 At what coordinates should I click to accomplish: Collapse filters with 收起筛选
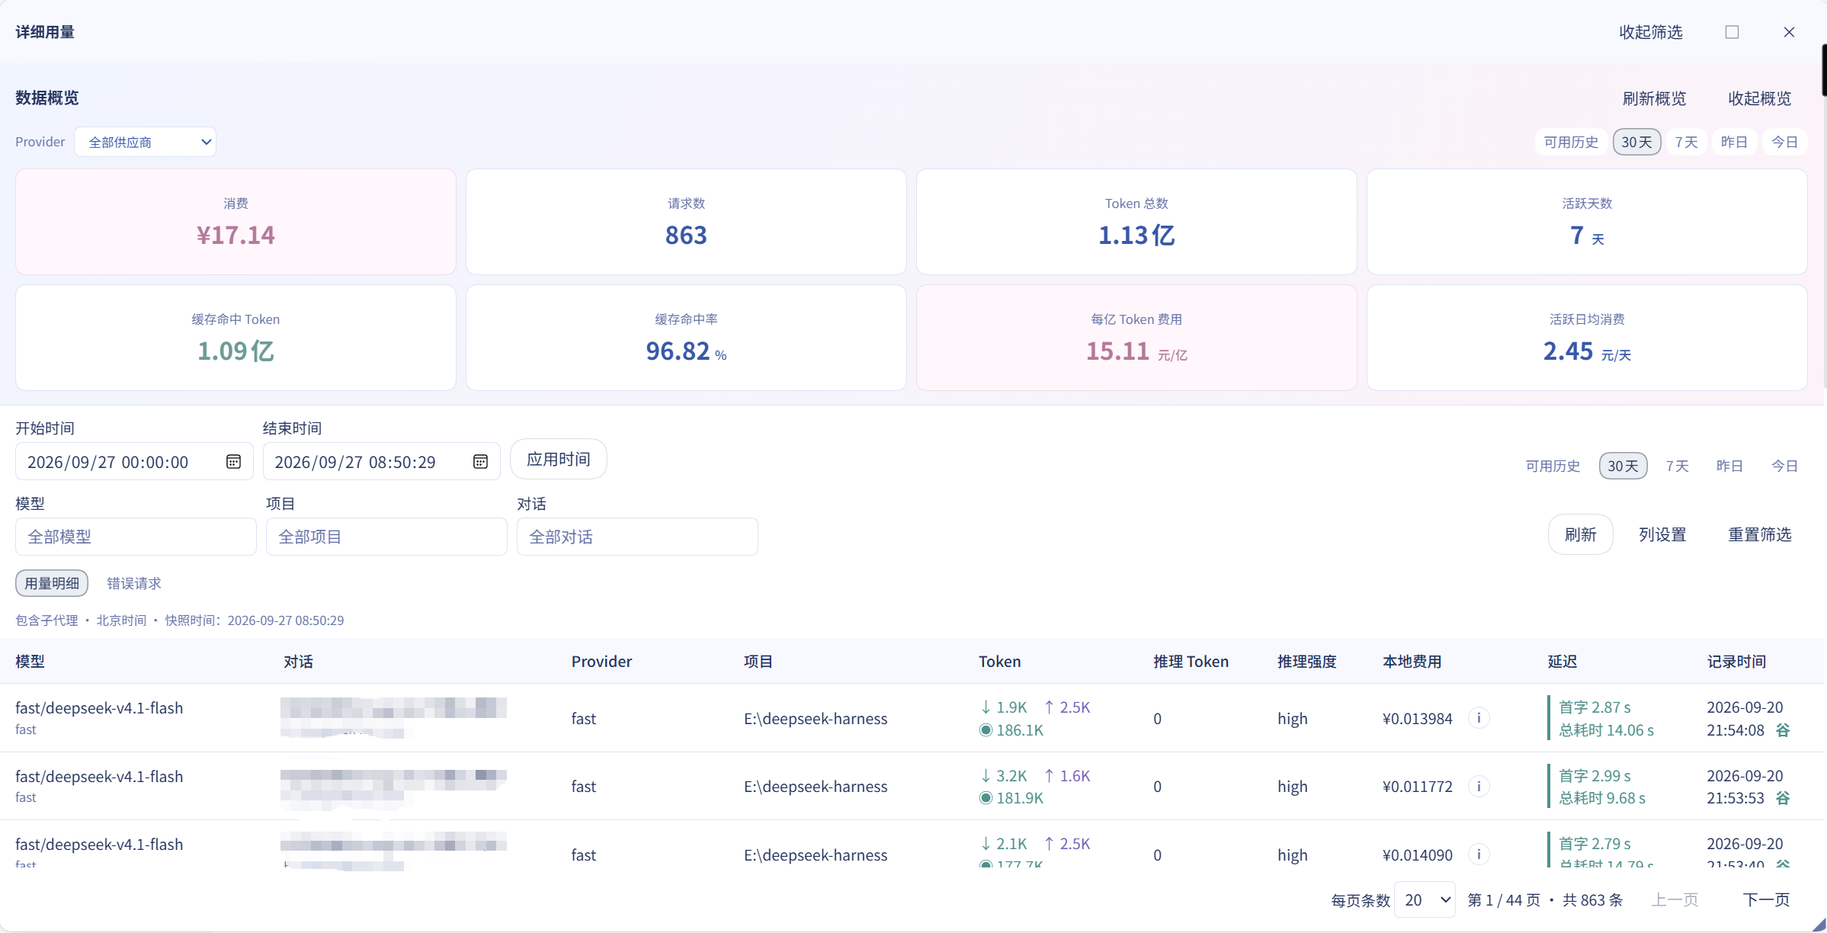pyautogui.click(x=1651, y=32)
